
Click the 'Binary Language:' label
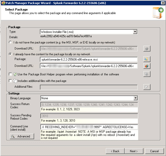point(21,98)
